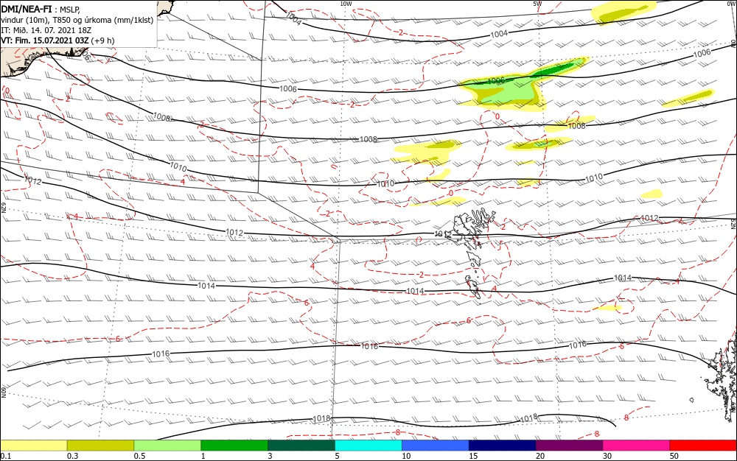Click the legend value '20'

click(x=540, y=456)
